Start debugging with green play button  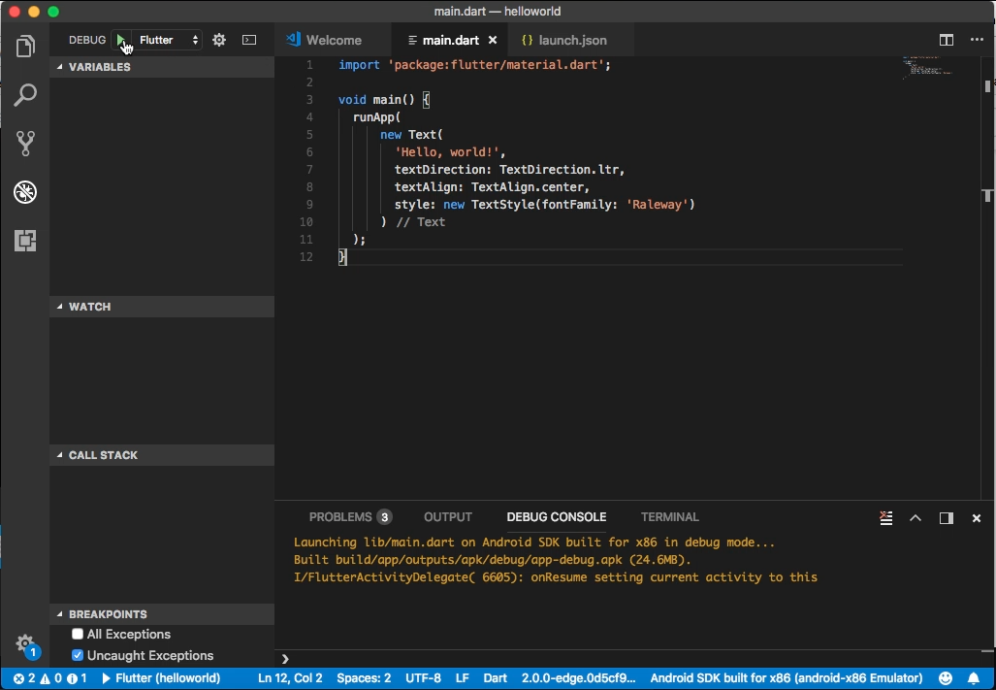(x=120, y=40)
